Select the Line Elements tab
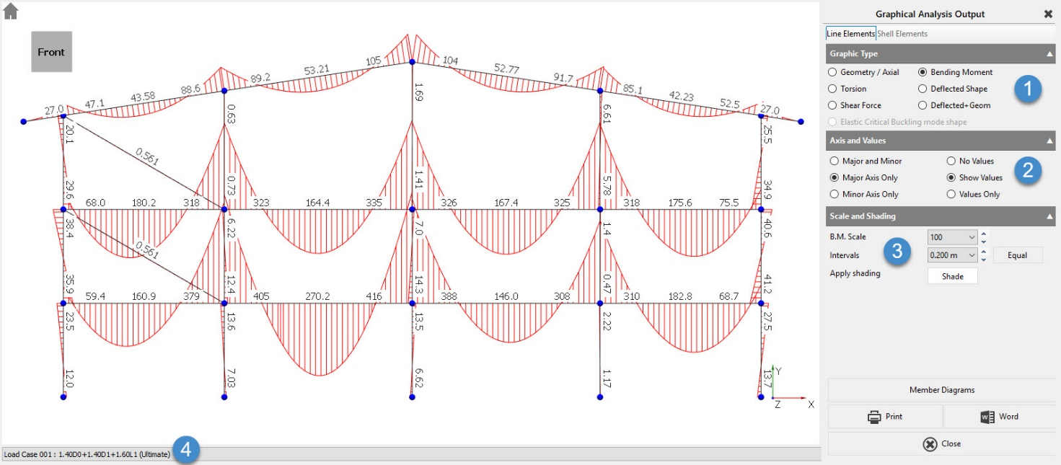The width and height of the screenshot is (1061, 465). click(851, 34)
